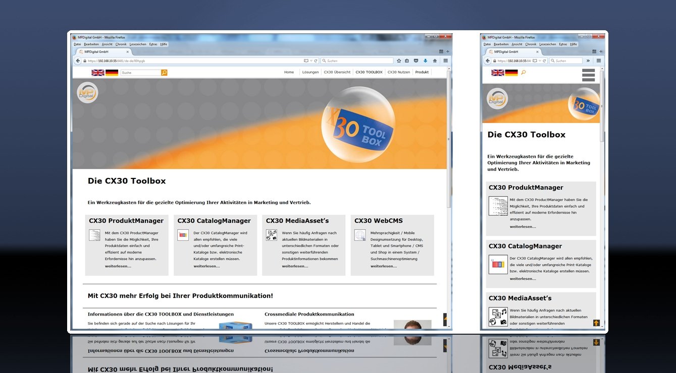Open the CX30 TOOLBOX navigation link

[369, 72]
